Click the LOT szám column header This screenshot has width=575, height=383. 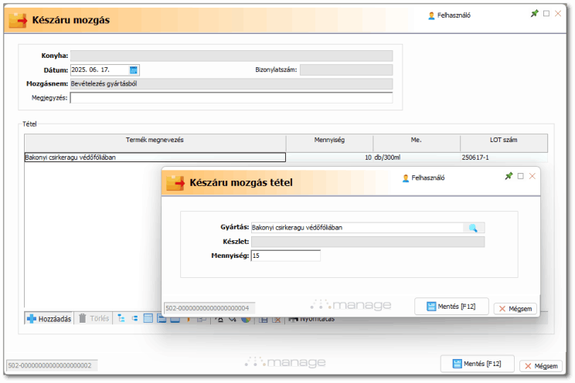click(504, 143)
